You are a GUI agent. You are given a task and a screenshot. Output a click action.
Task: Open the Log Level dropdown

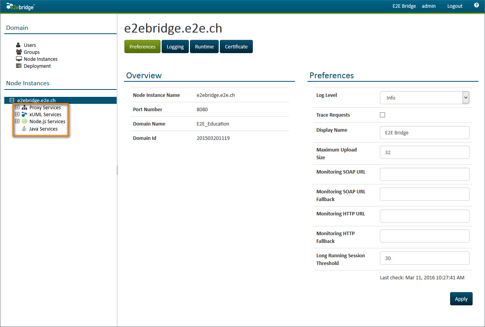pos(425,98)
